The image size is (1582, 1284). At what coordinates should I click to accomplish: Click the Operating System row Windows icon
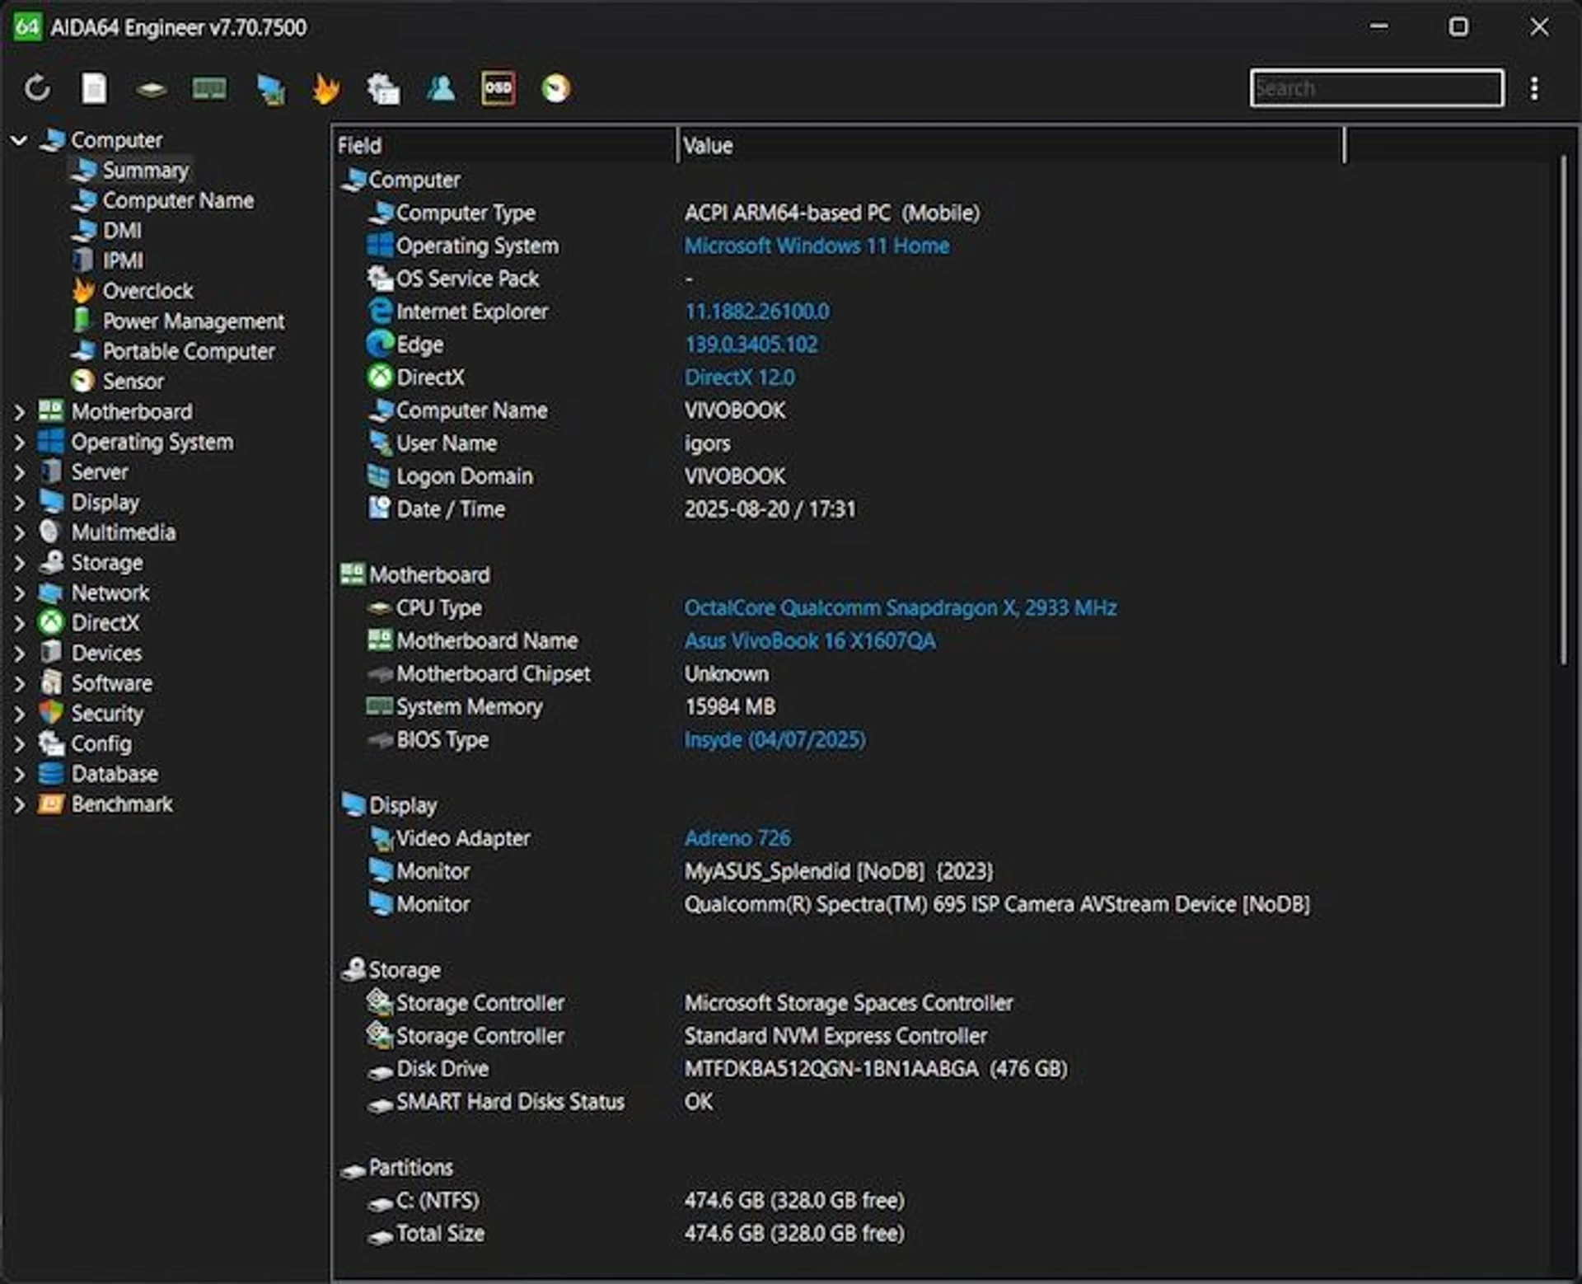pyautogui.click(x=380, y=246)
